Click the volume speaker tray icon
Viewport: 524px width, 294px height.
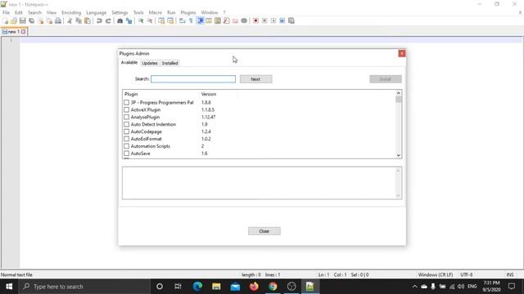(x=461, y=287)
